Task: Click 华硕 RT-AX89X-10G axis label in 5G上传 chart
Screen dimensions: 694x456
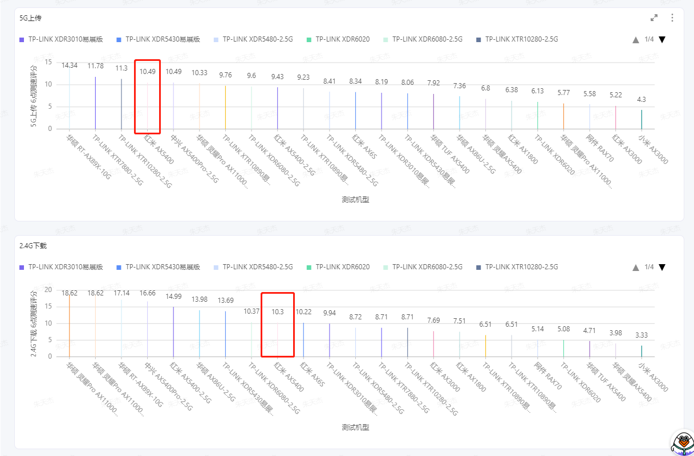Action: click(88, 156)
